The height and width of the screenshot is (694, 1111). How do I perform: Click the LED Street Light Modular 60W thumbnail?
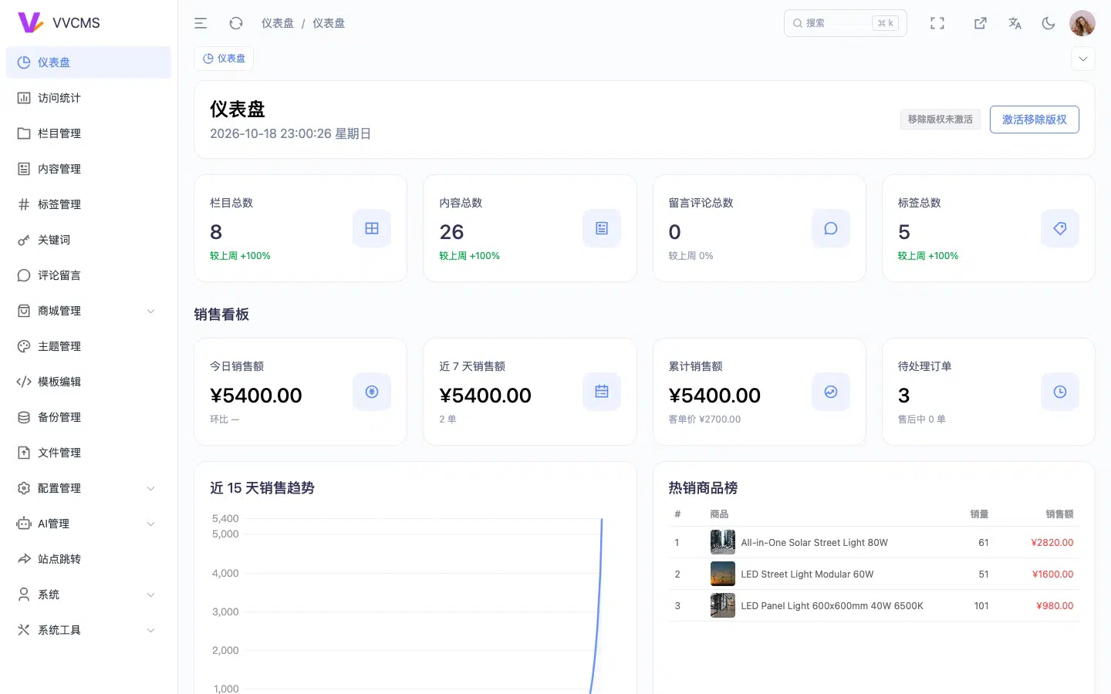[723, 574]
